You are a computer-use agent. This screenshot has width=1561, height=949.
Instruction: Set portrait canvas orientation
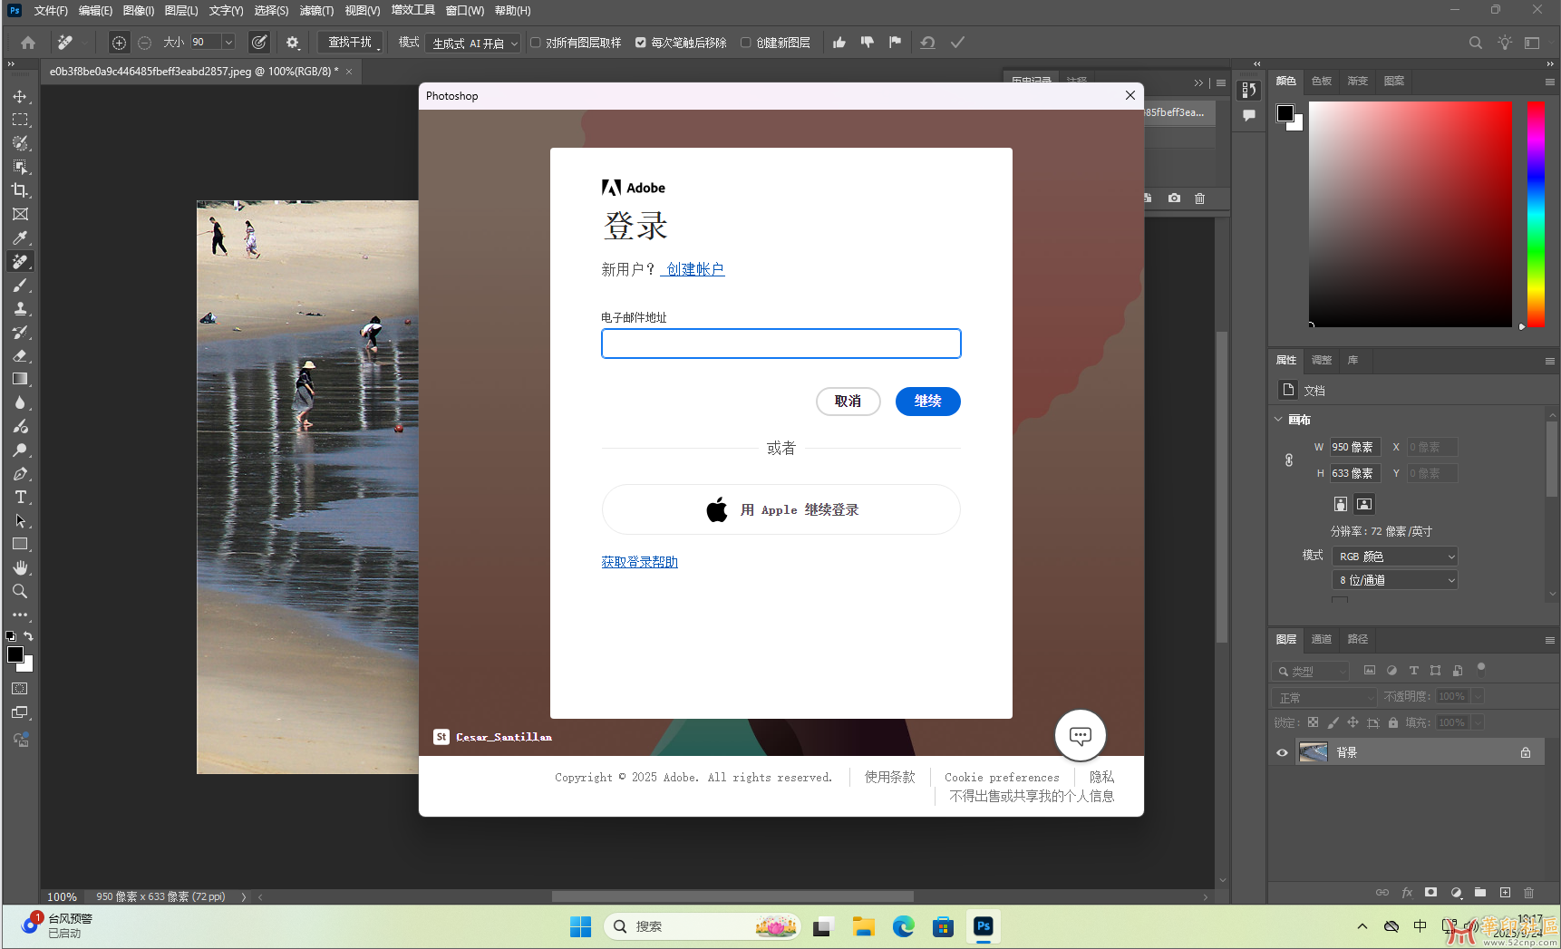tap(1341, 504)
